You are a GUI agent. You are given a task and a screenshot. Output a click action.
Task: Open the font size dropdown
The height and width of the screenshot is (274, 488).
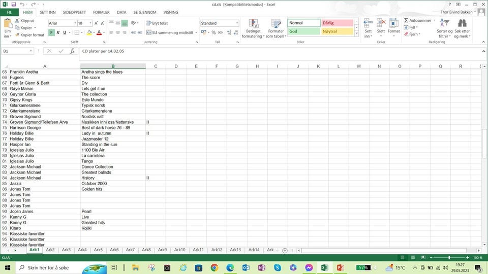90,23
